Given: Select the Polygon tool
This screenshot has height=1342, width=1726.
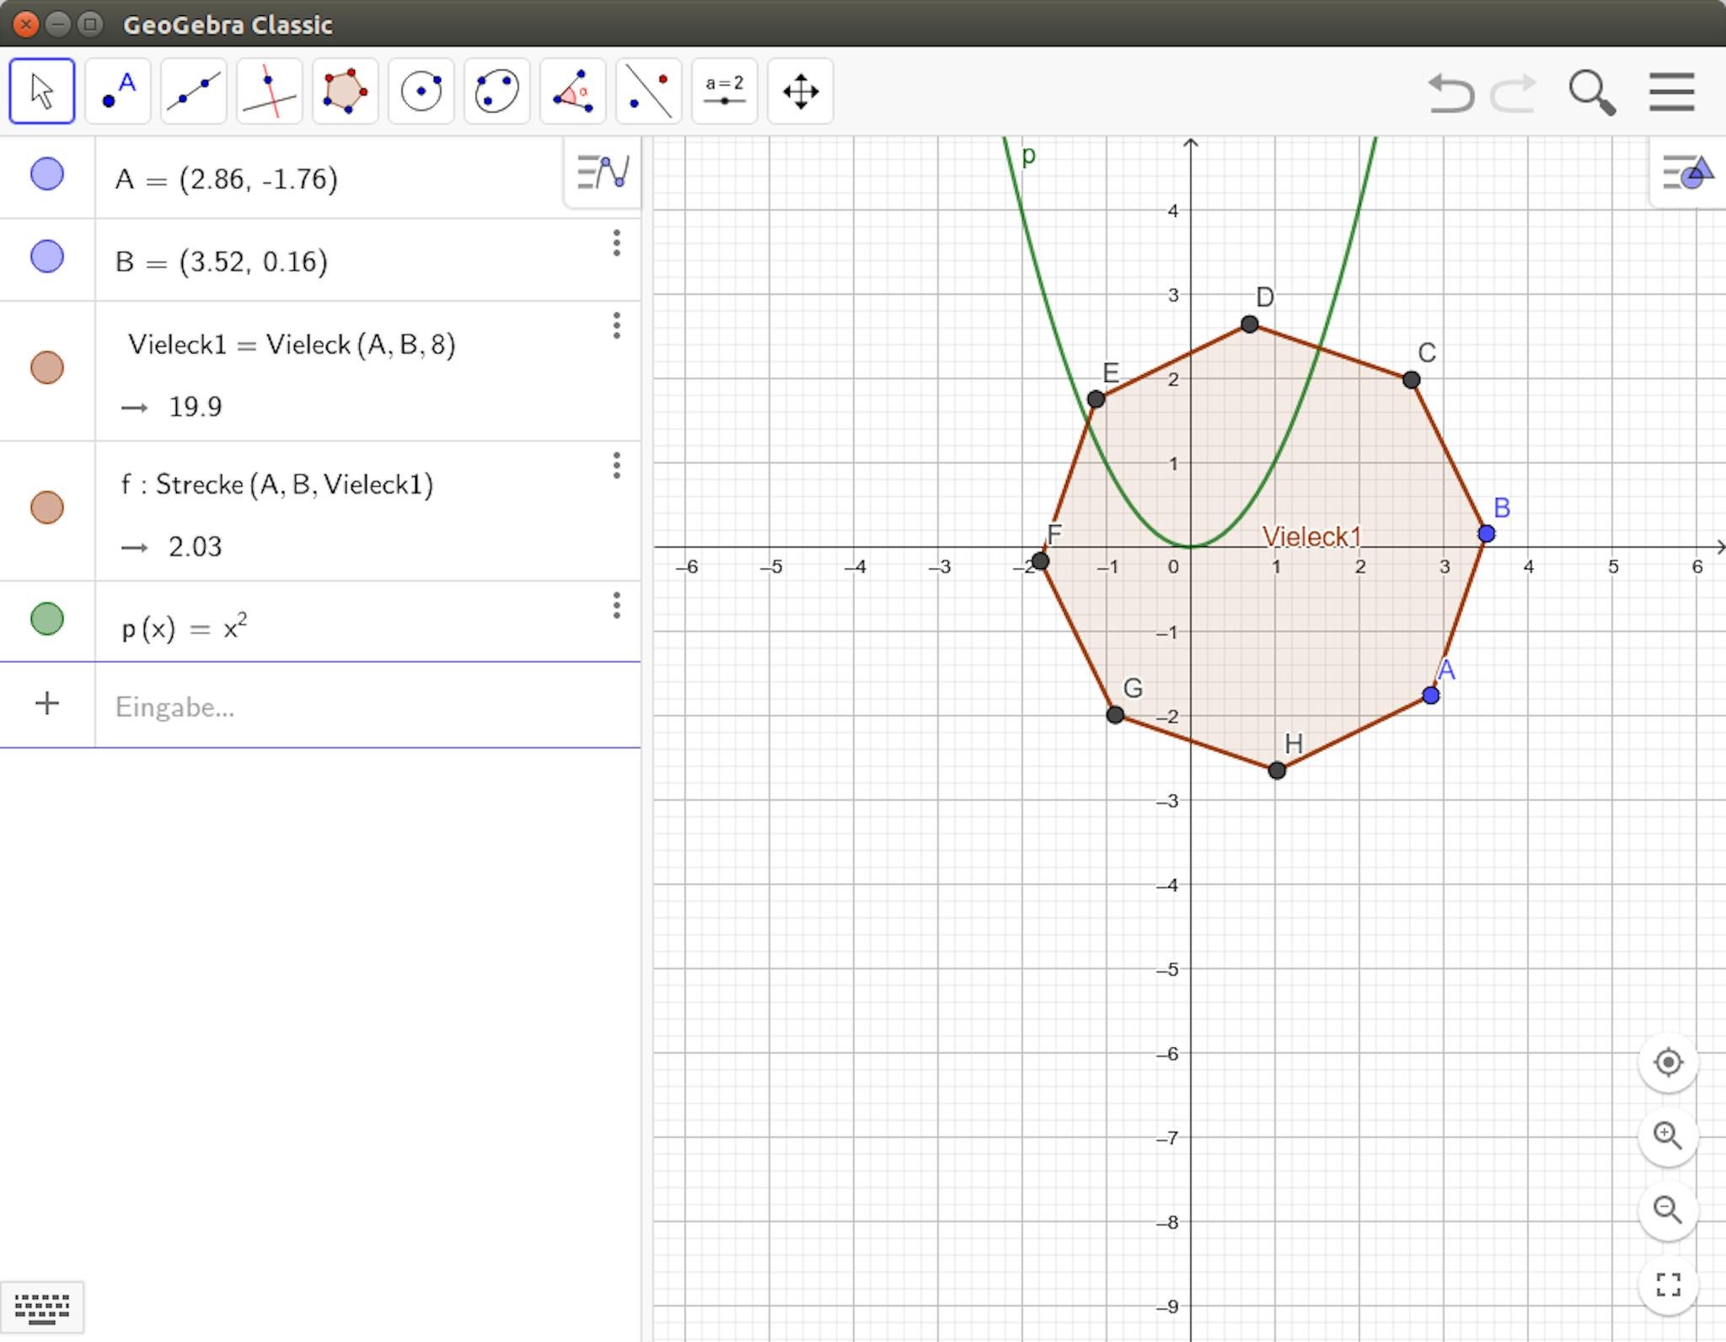Looking at the screenshot, I should (346, 91).
